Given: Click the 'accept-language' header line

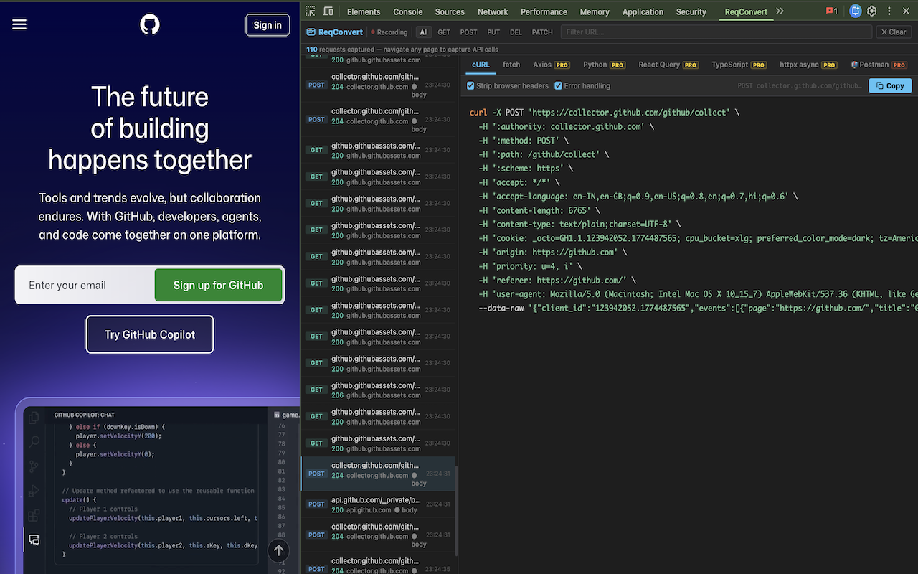Looking at the screenshot, I should 638,197.
